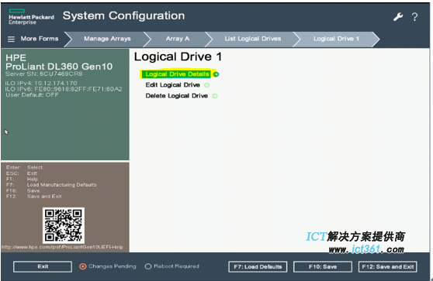Go to Manage Arrays breadcrumb

coord(107,39)
